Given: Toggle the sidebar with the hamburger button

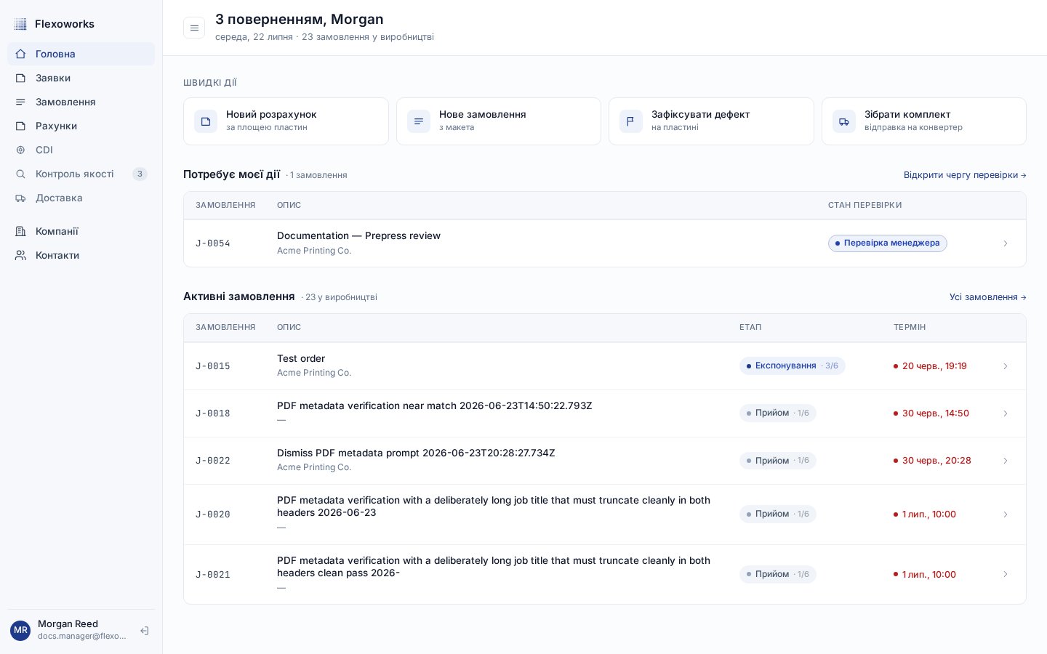Looking at the screenshot, I should pos(194,28).
